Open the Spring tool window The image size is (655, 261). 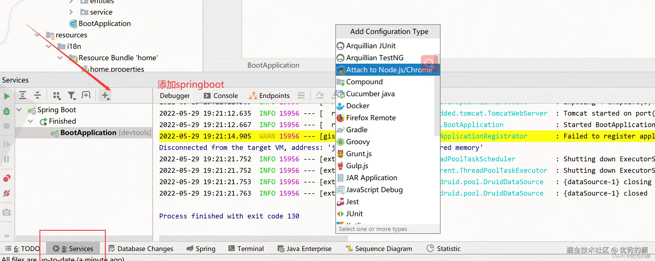[201, 249]
